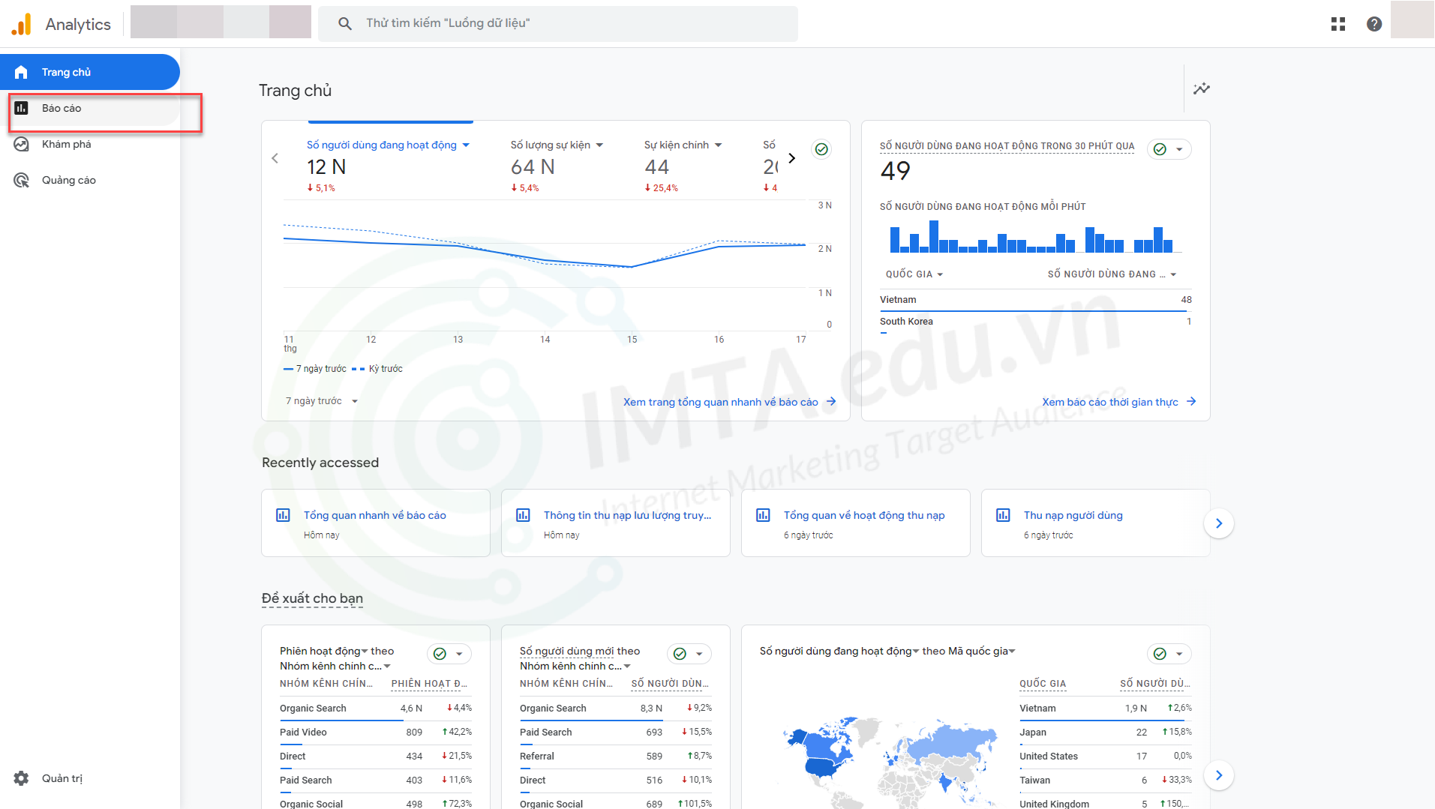Screen dimensions: 1435x809
Task: Click report icon on Tổng quan về hoạt động card
Action: [763, 515]
